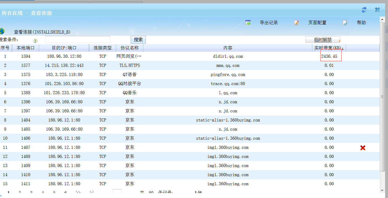Open 导出记录 menu item
Image resolution: width=388 pixels, height=198 pixels.
click(x=269, y=23)
